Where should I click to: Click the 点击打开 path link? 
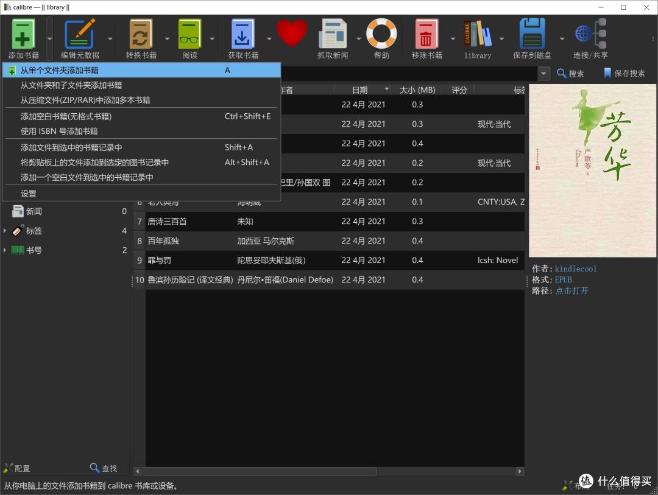pos(571,290)
